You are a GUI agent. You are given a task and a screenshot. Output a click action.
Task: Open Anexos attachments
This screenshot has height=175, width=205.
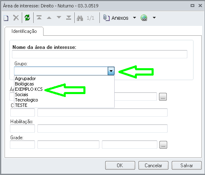click(x=116, y=18)
